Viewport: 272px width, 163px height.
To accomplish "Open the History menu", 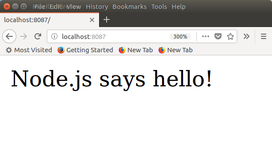I will pos(97,7).
